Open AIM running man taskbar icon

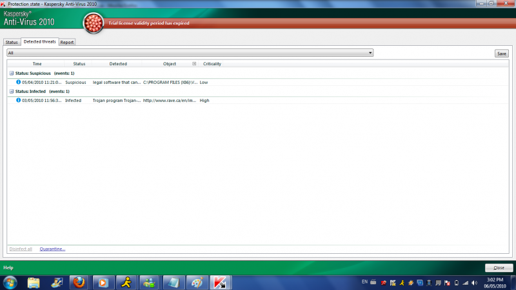tap(126, 283)
